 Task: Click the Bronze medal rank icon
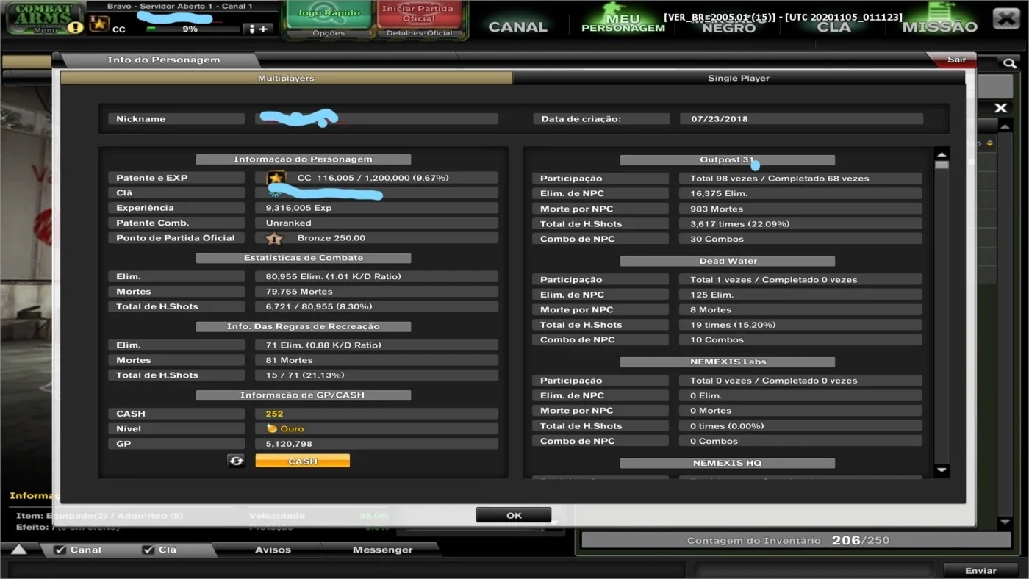[x=274, y=238]
